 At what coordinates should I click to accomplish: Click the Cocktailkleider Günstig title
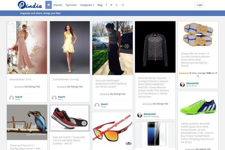(66, 79)
